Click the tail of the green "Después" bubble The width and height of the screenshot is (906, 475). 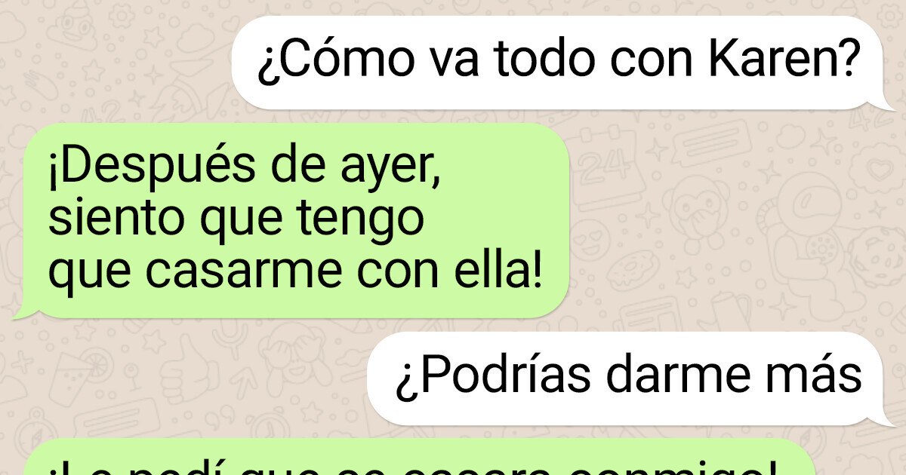pyautogui.click(x=21, y=311)
